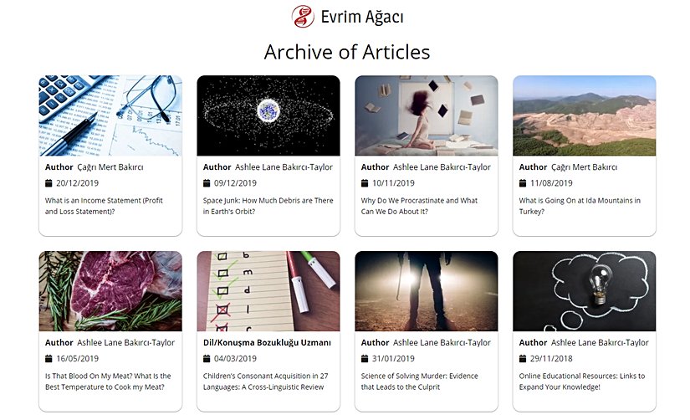Viewport: 690px width, 420px height.
Task: Open 'Science of Solving Murder' article link
Action: [x=419, y=382]
